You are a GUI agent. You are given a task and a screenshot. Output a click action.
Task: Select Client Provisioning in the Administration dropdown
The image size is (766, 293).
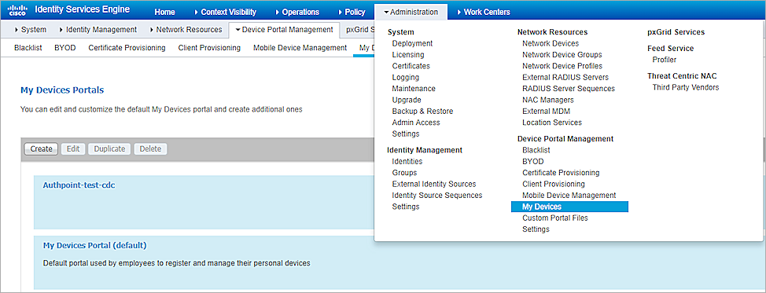pyautogui.click(x=554, y=184)
